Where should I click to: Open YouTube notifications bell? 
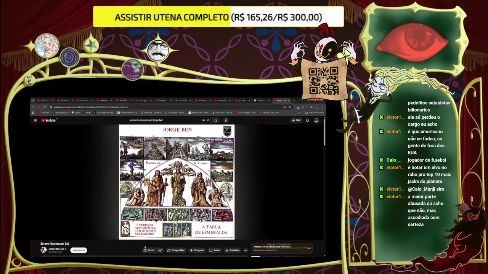click(307, 120)
